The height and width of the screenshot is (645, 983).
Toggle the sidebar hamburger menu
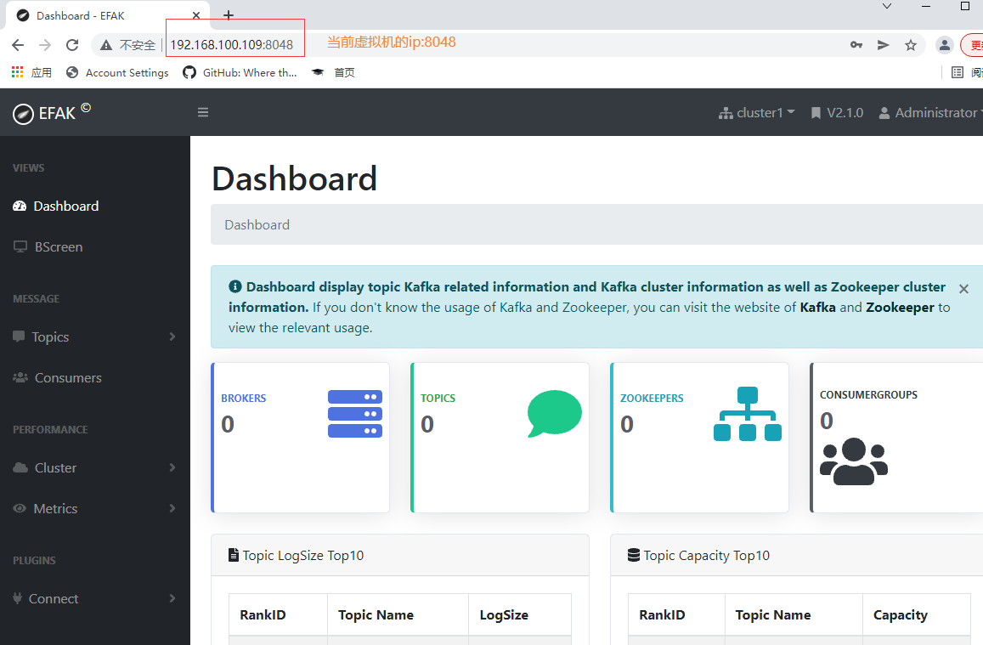(x=203, y=112)
